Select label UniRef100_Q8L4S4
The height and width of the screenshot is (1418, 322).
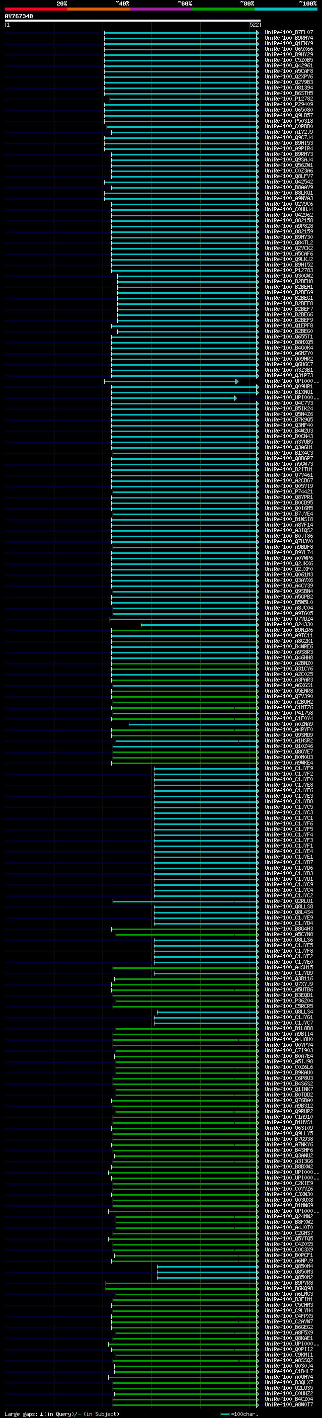288,912
